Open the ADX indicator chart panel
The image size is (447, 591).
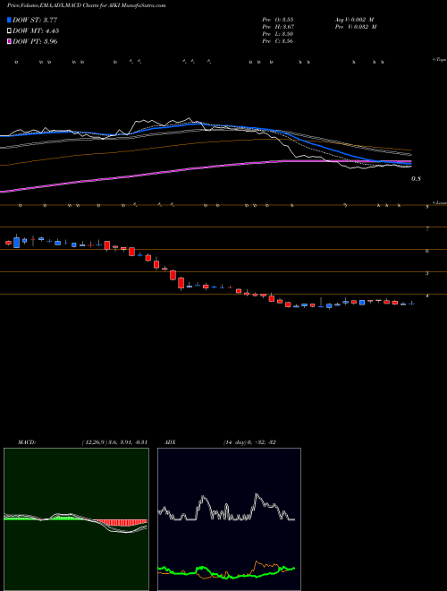(229, 519)
